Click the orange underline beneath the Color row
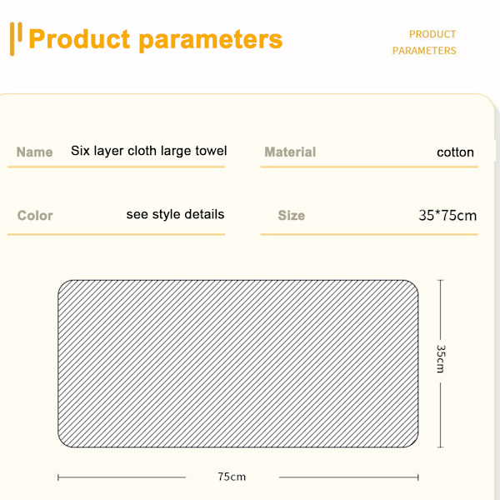 pos(117,234)
